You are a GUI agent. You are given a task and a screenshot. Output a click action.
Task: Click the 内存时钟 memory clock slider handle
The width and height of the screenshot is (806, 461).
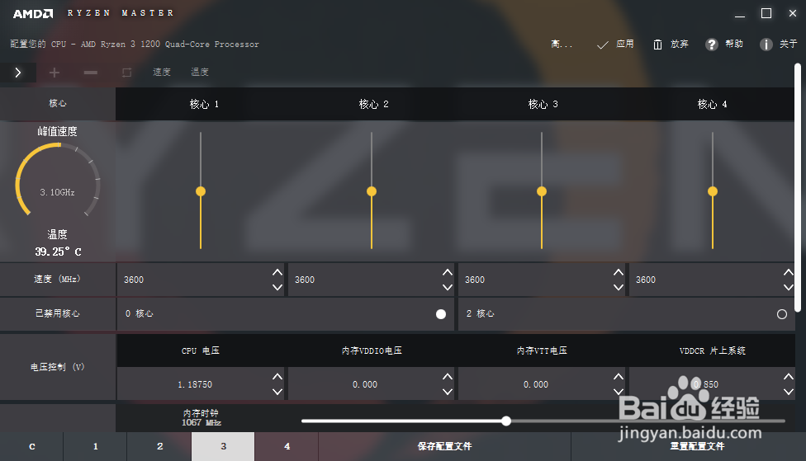[506, 421]
